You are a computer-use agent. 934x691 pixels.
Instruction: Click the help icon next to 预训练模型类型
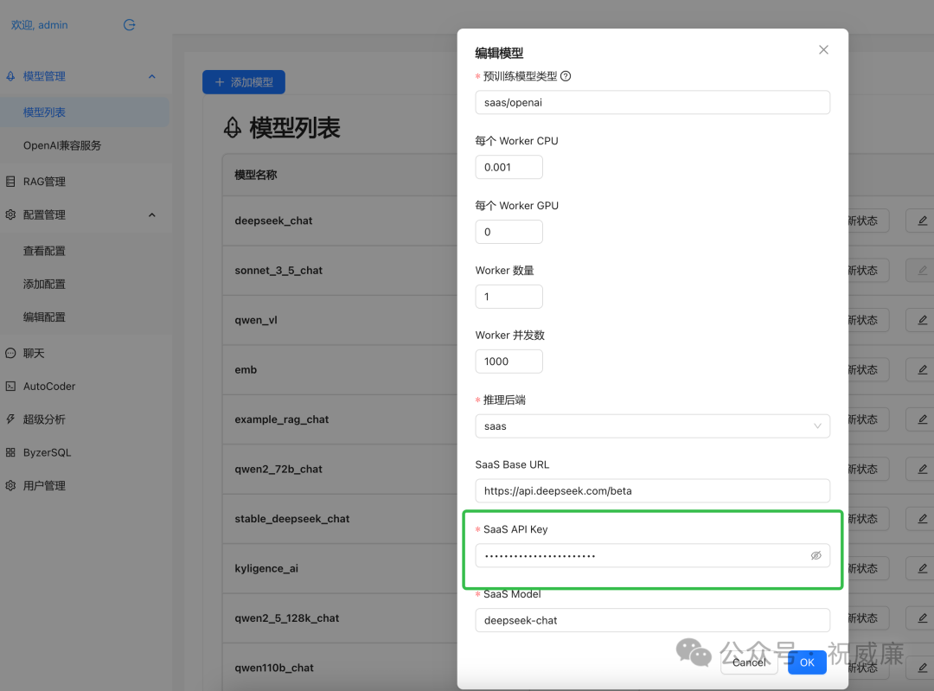point(566,76)
